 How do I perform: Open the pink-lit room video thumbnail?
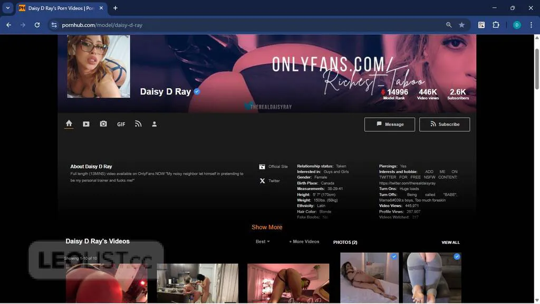tap(288, 283)
